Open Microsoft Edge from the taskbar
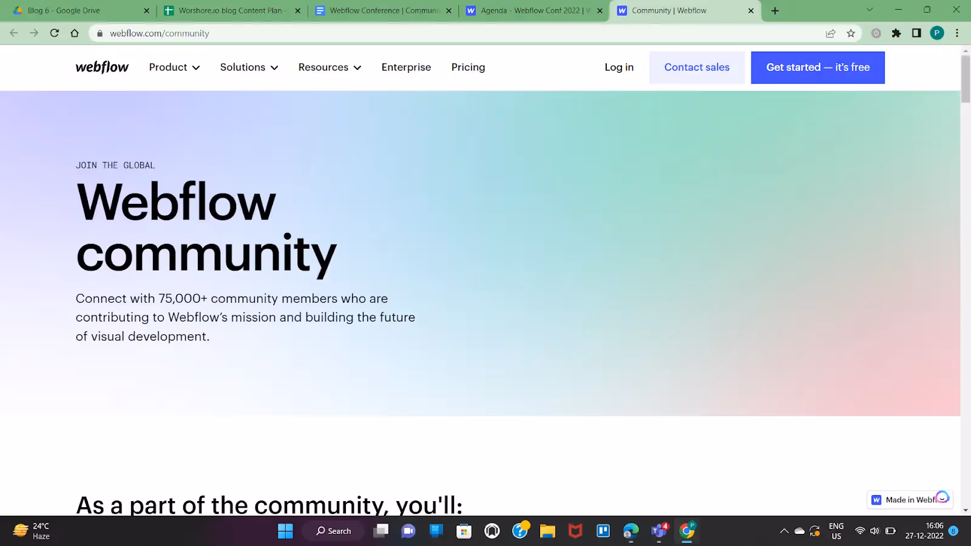Viewport: 971px width, 546px height. (631, 531)
